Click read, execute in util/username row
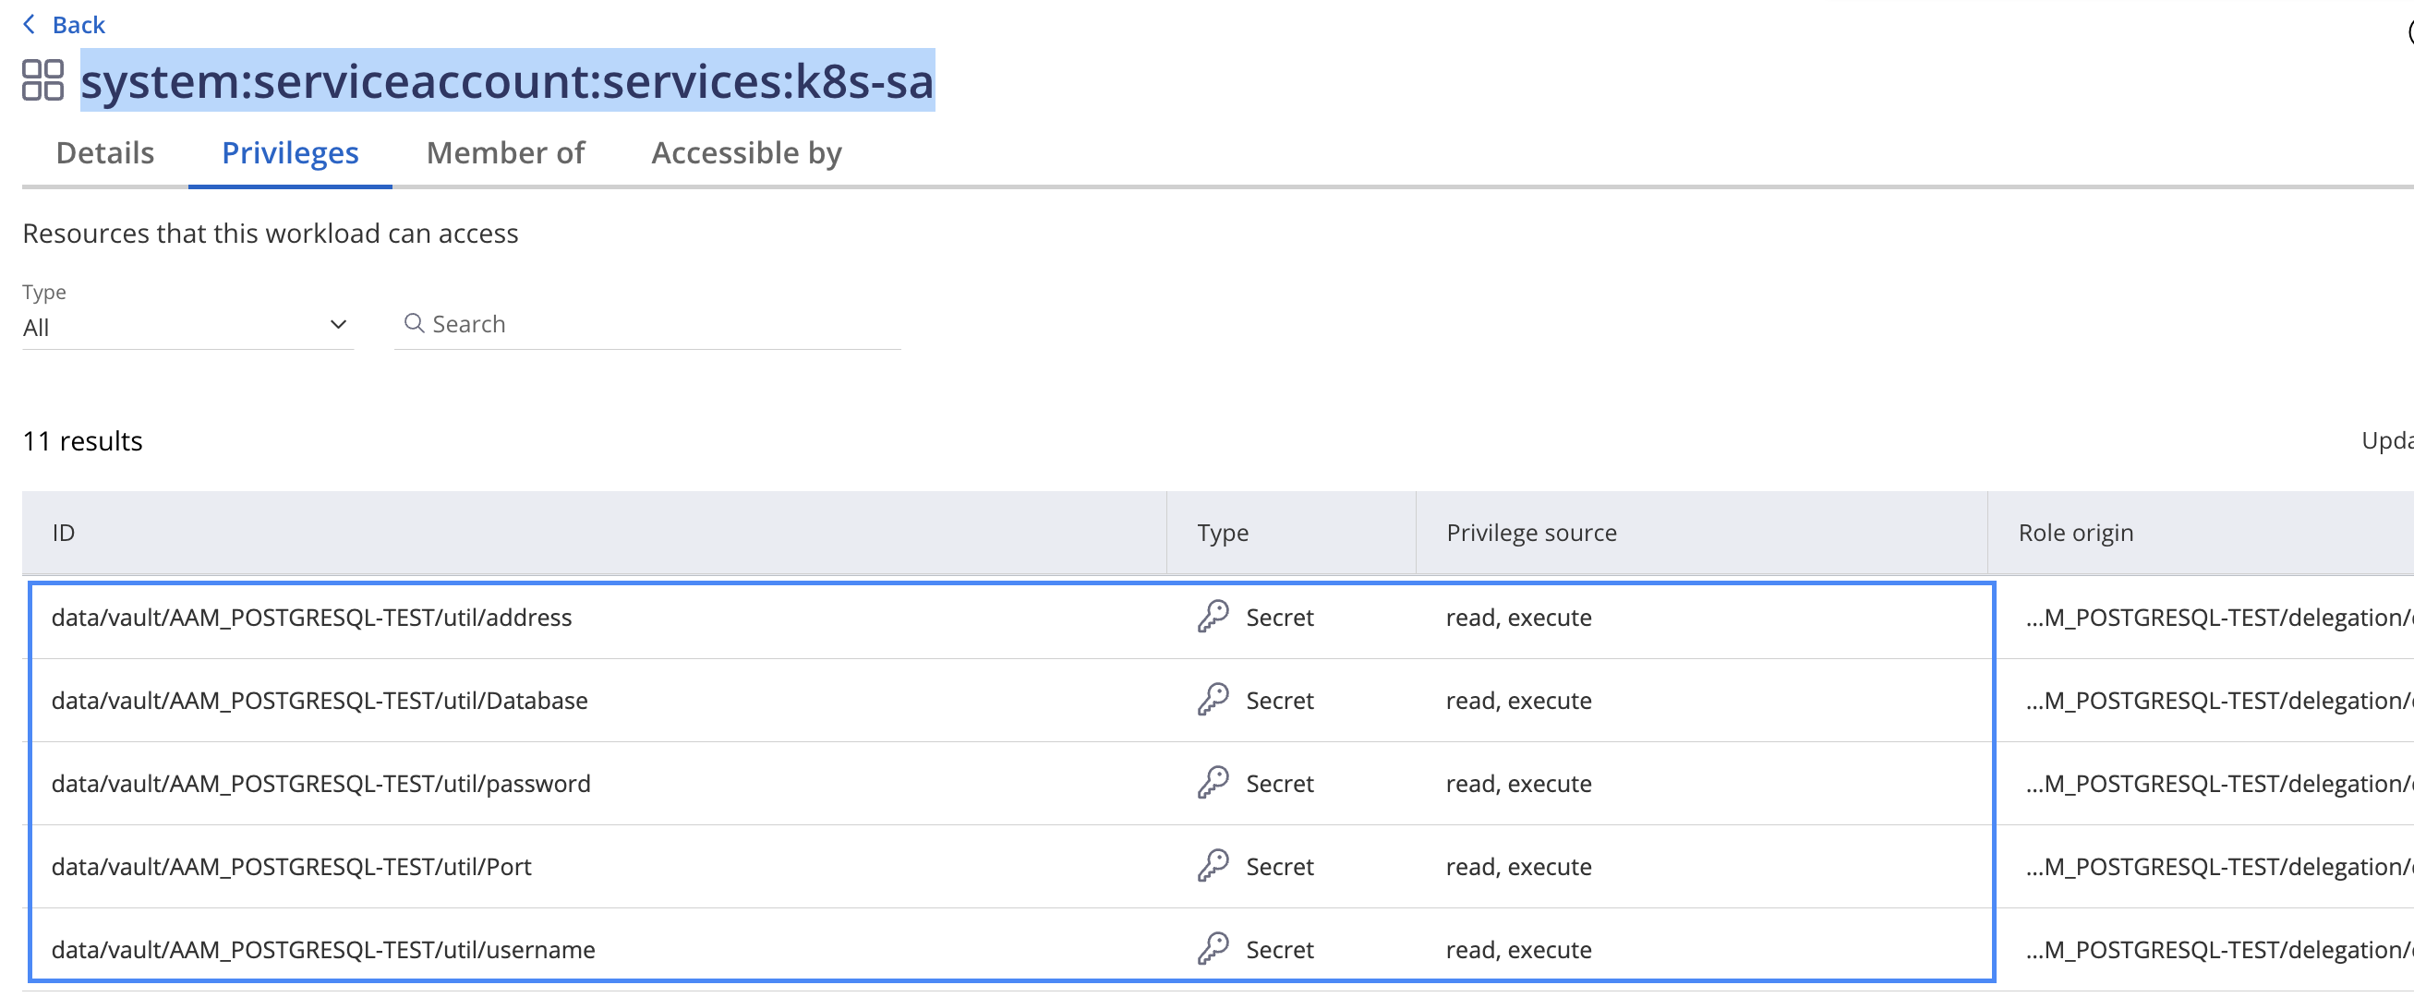2414x997 pixels. pyautogui.click(x=1518, y=950)
